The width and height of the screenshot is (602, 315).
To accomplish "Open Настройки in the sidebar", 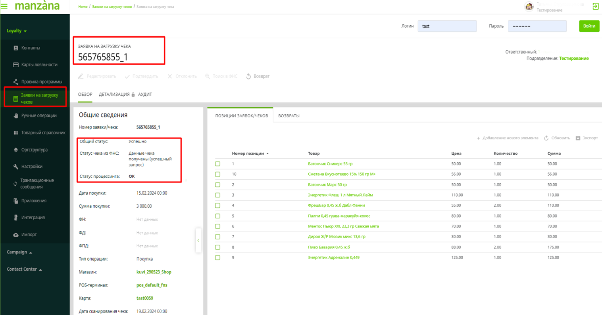I will point(32,167).
